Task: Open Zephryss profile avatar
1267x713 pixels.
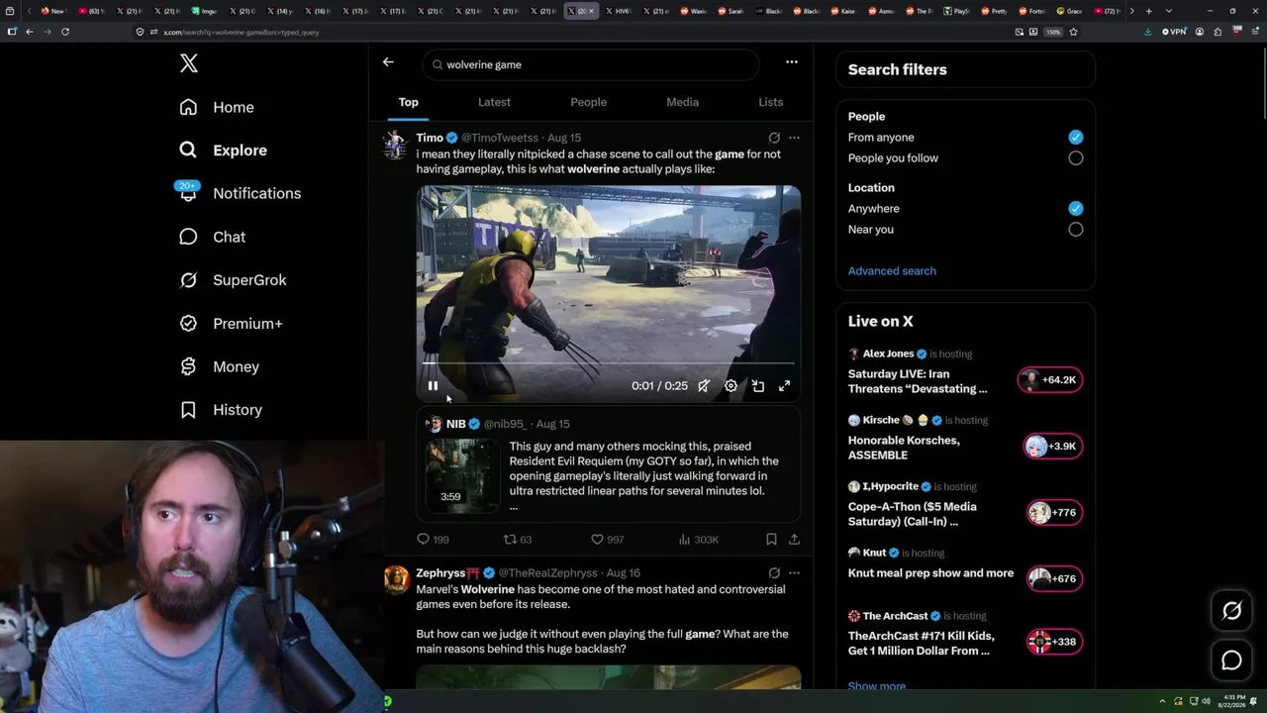Action: 396,579
